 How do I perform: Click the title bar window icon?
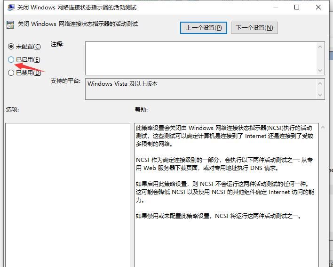point(11,8)
